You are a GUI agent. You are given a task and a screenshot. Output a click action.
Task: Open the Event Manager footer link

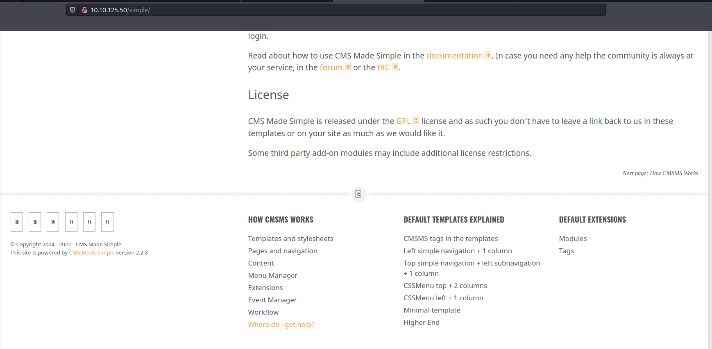pyautogui.click(x=272, y=300)
